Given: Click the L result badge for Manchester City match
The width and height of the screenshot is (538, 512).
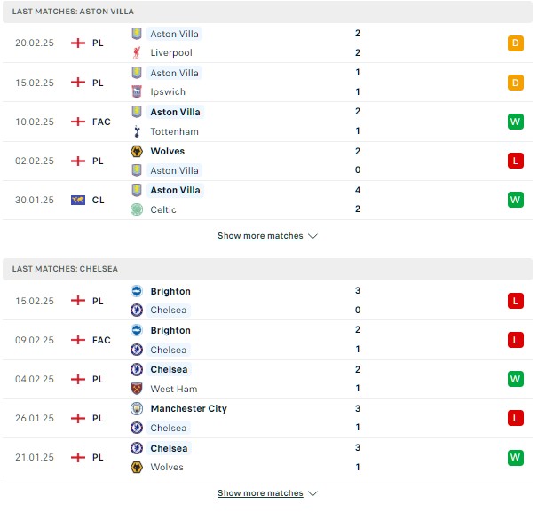Looking at the screenshot, I should pyautogui.click(x=515, y=418).
